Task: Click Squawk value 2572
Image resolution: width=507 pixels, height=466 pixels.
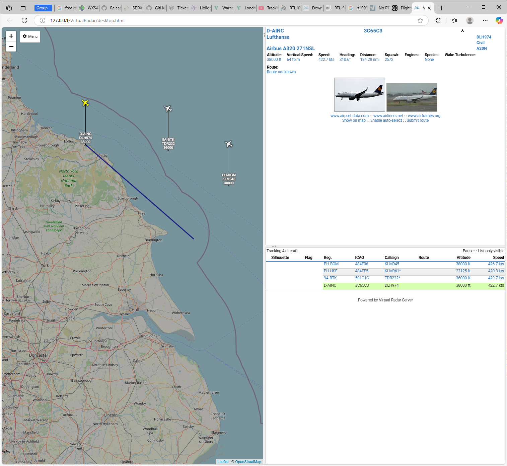Action: point(389,60)
